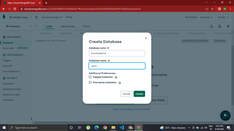Expand Waadu's Org organization dropdown
The width and height of the screenshot is (234, 131).
point(21,17)
